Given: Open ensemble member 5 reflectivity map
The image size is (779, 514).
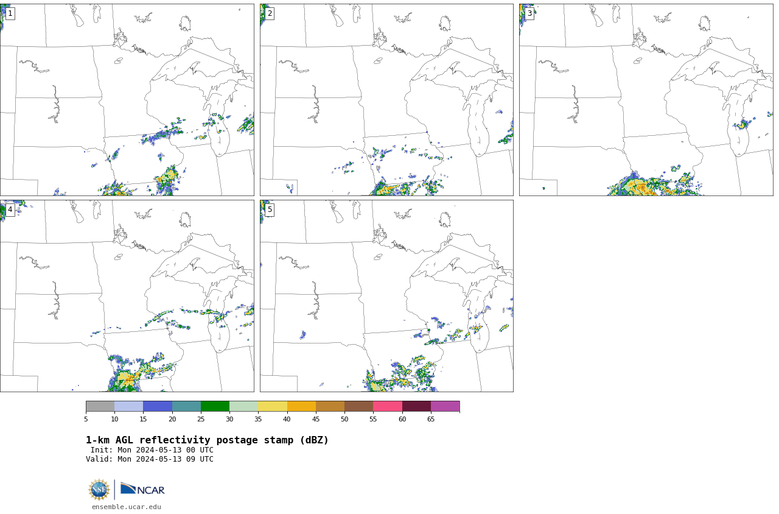Looking at the screenshot, I should click(386, 296).
